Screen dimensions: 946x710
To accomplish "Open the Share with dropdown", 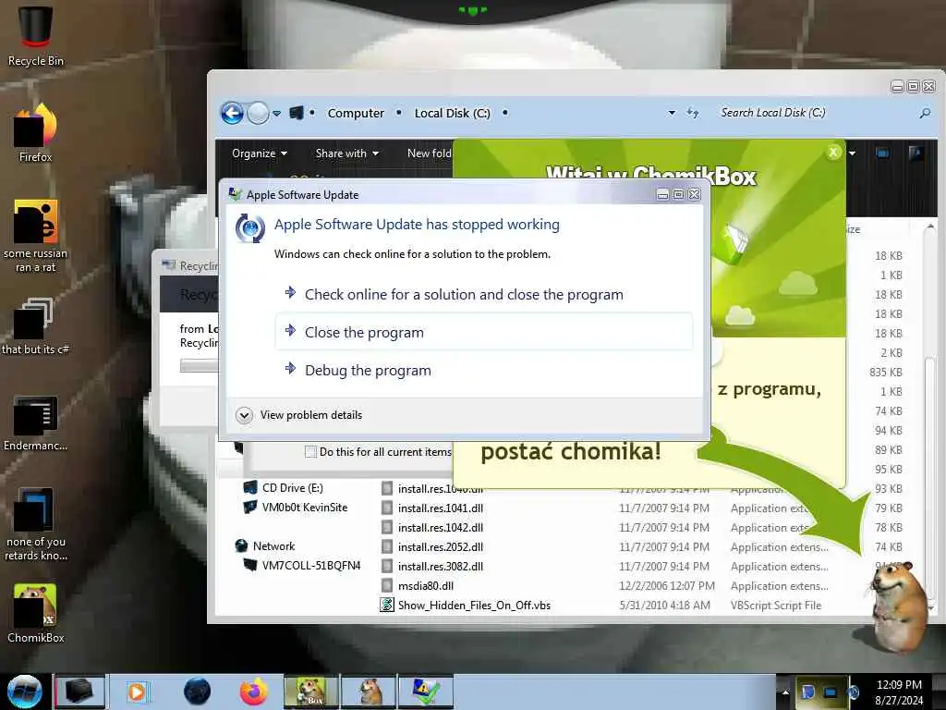I will click(347, 153).
